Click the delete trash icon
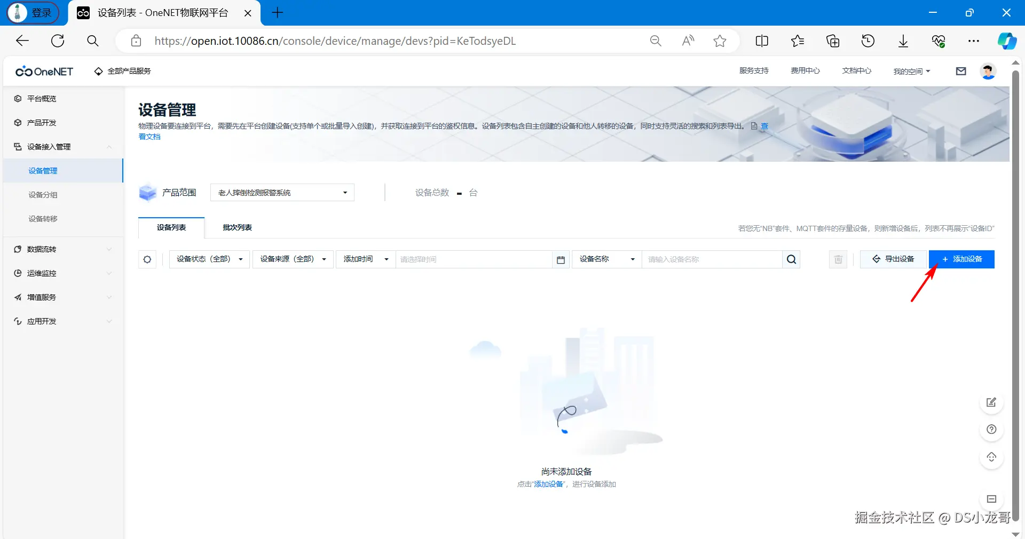The image size is (1025, 539). pos(838,259)
